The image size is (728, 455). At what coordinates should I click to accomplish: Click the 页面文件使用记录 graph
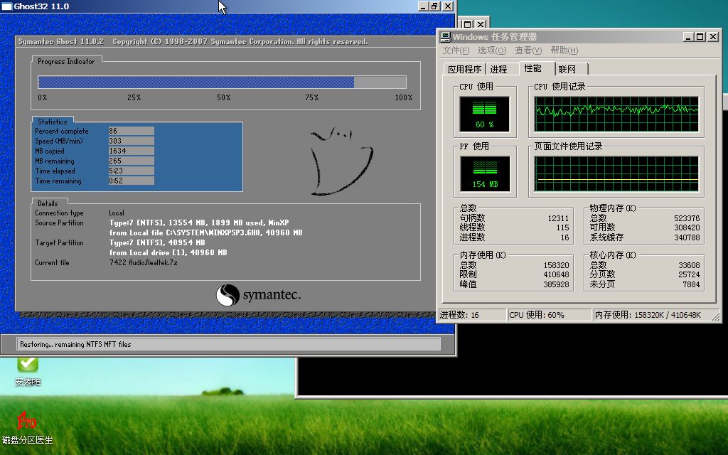[616, 173]
